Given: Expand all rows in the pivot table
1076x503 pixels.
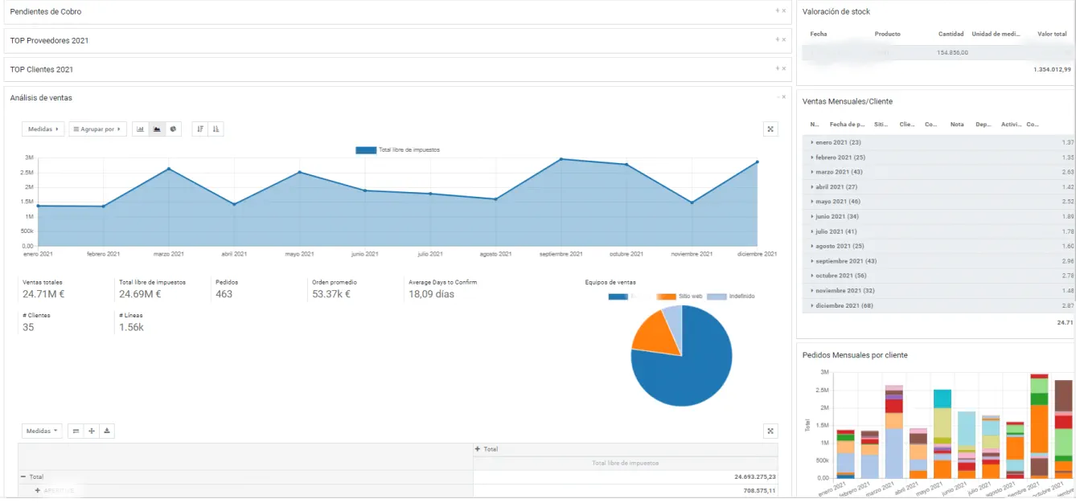Looking at the screenshot, I should coord(92,431).
